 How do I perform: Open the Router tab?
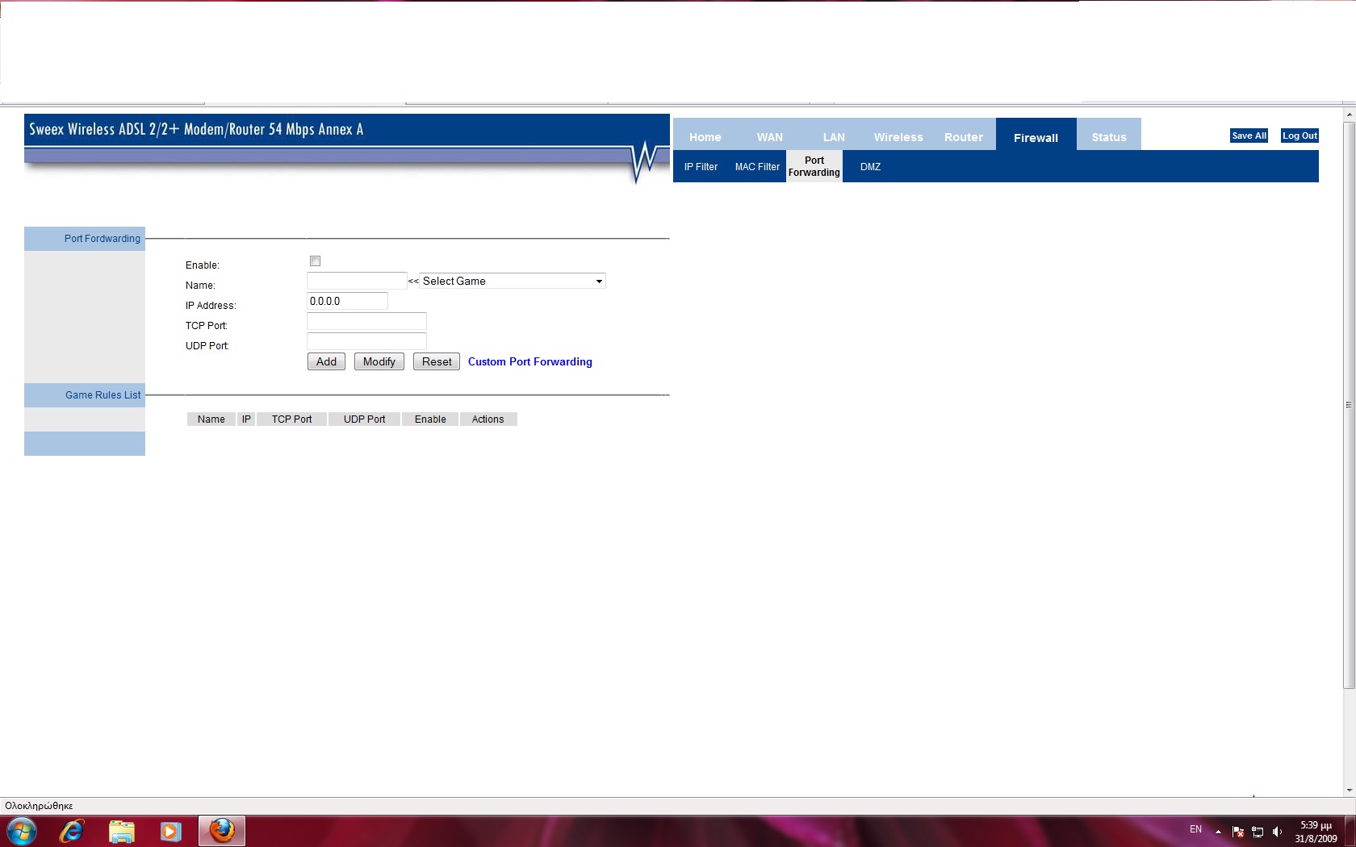[x=964, y=137]
